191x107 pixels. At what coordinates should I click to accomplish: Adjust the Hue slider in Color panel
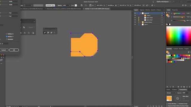[x=179, y=13]
